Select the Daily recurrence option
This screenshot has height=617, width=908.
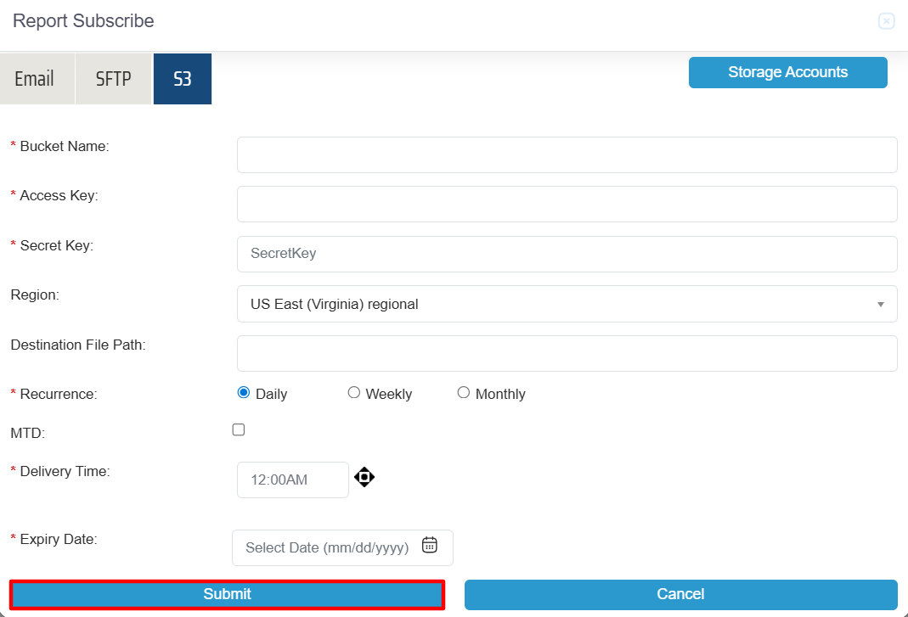click(244, 393)
